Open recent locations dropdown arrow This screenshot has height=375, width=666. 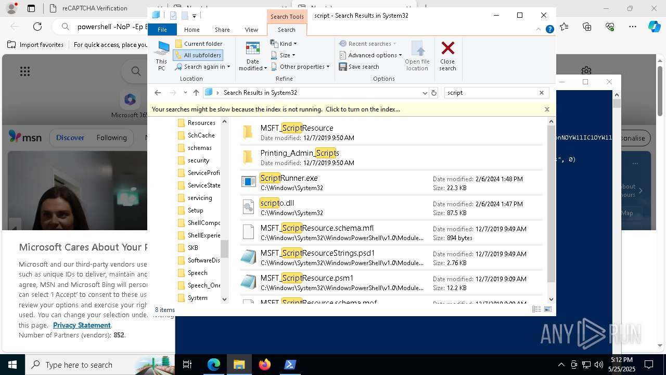[185, 93]
